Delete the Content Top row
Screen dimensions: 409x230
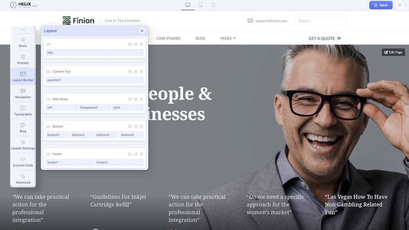[142, 72]
